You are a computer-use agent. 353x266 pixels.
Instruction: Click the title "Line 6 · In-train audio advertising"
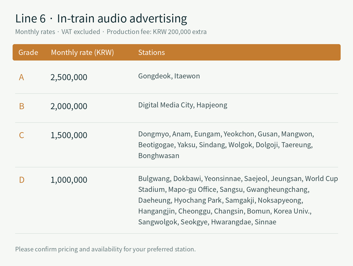(x=101, y=18)
